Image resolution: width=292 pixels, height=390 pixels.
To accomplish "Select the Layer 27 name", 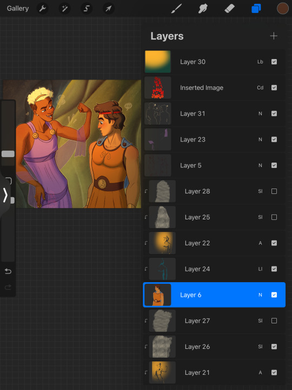I will coord(197,321).
